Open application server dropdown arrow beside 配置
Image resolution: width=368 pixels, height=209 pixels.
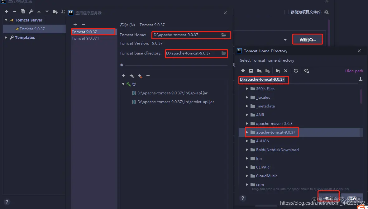click(285, 40)
